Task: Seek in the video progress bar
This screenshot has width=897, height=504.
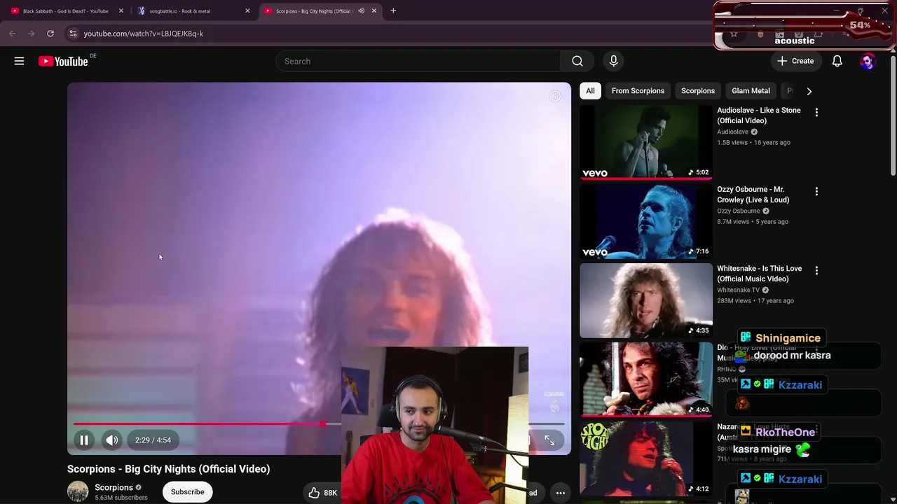Action: point(319,424)
